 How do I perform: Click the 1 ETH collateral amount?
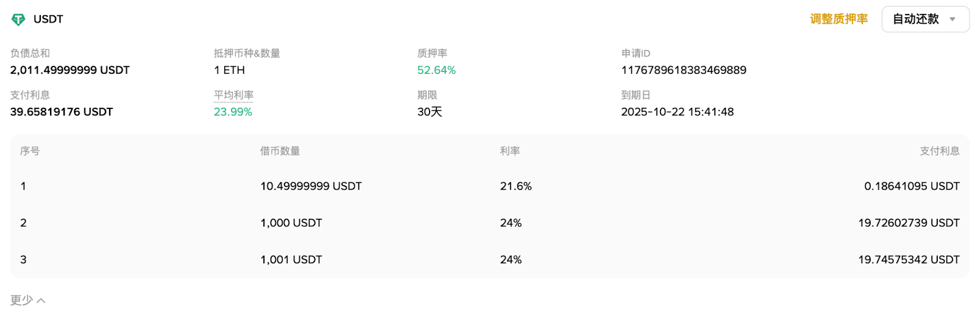[x=229, y=70]
